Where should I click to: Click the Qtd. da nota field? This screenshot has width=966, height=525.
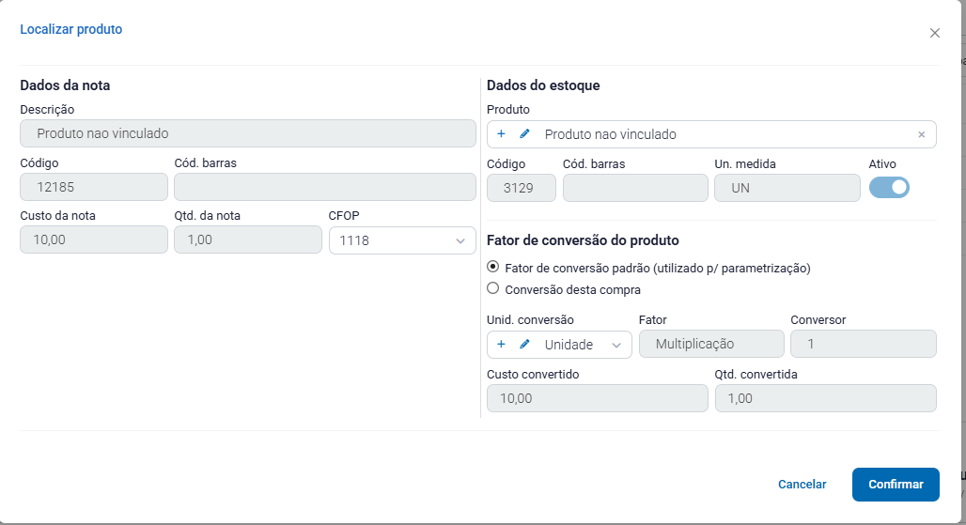[x=248, y=240]
